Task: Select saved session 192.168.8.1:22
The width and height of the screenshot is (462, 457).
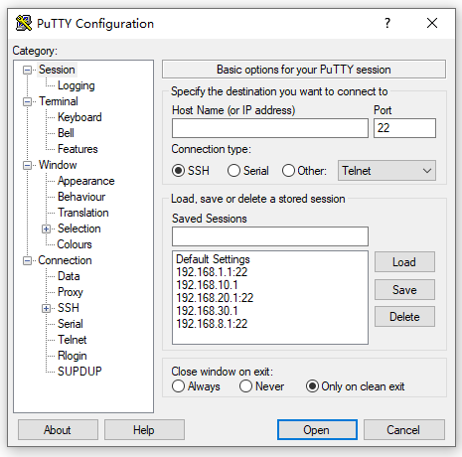Action: 212,324
